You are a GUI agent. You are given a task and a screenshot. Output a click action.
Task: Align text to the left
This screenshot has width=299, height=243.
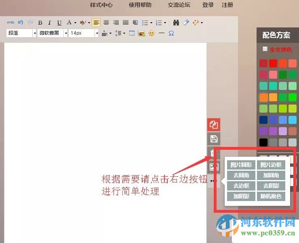pyautogui.click(x=96, y=23)
